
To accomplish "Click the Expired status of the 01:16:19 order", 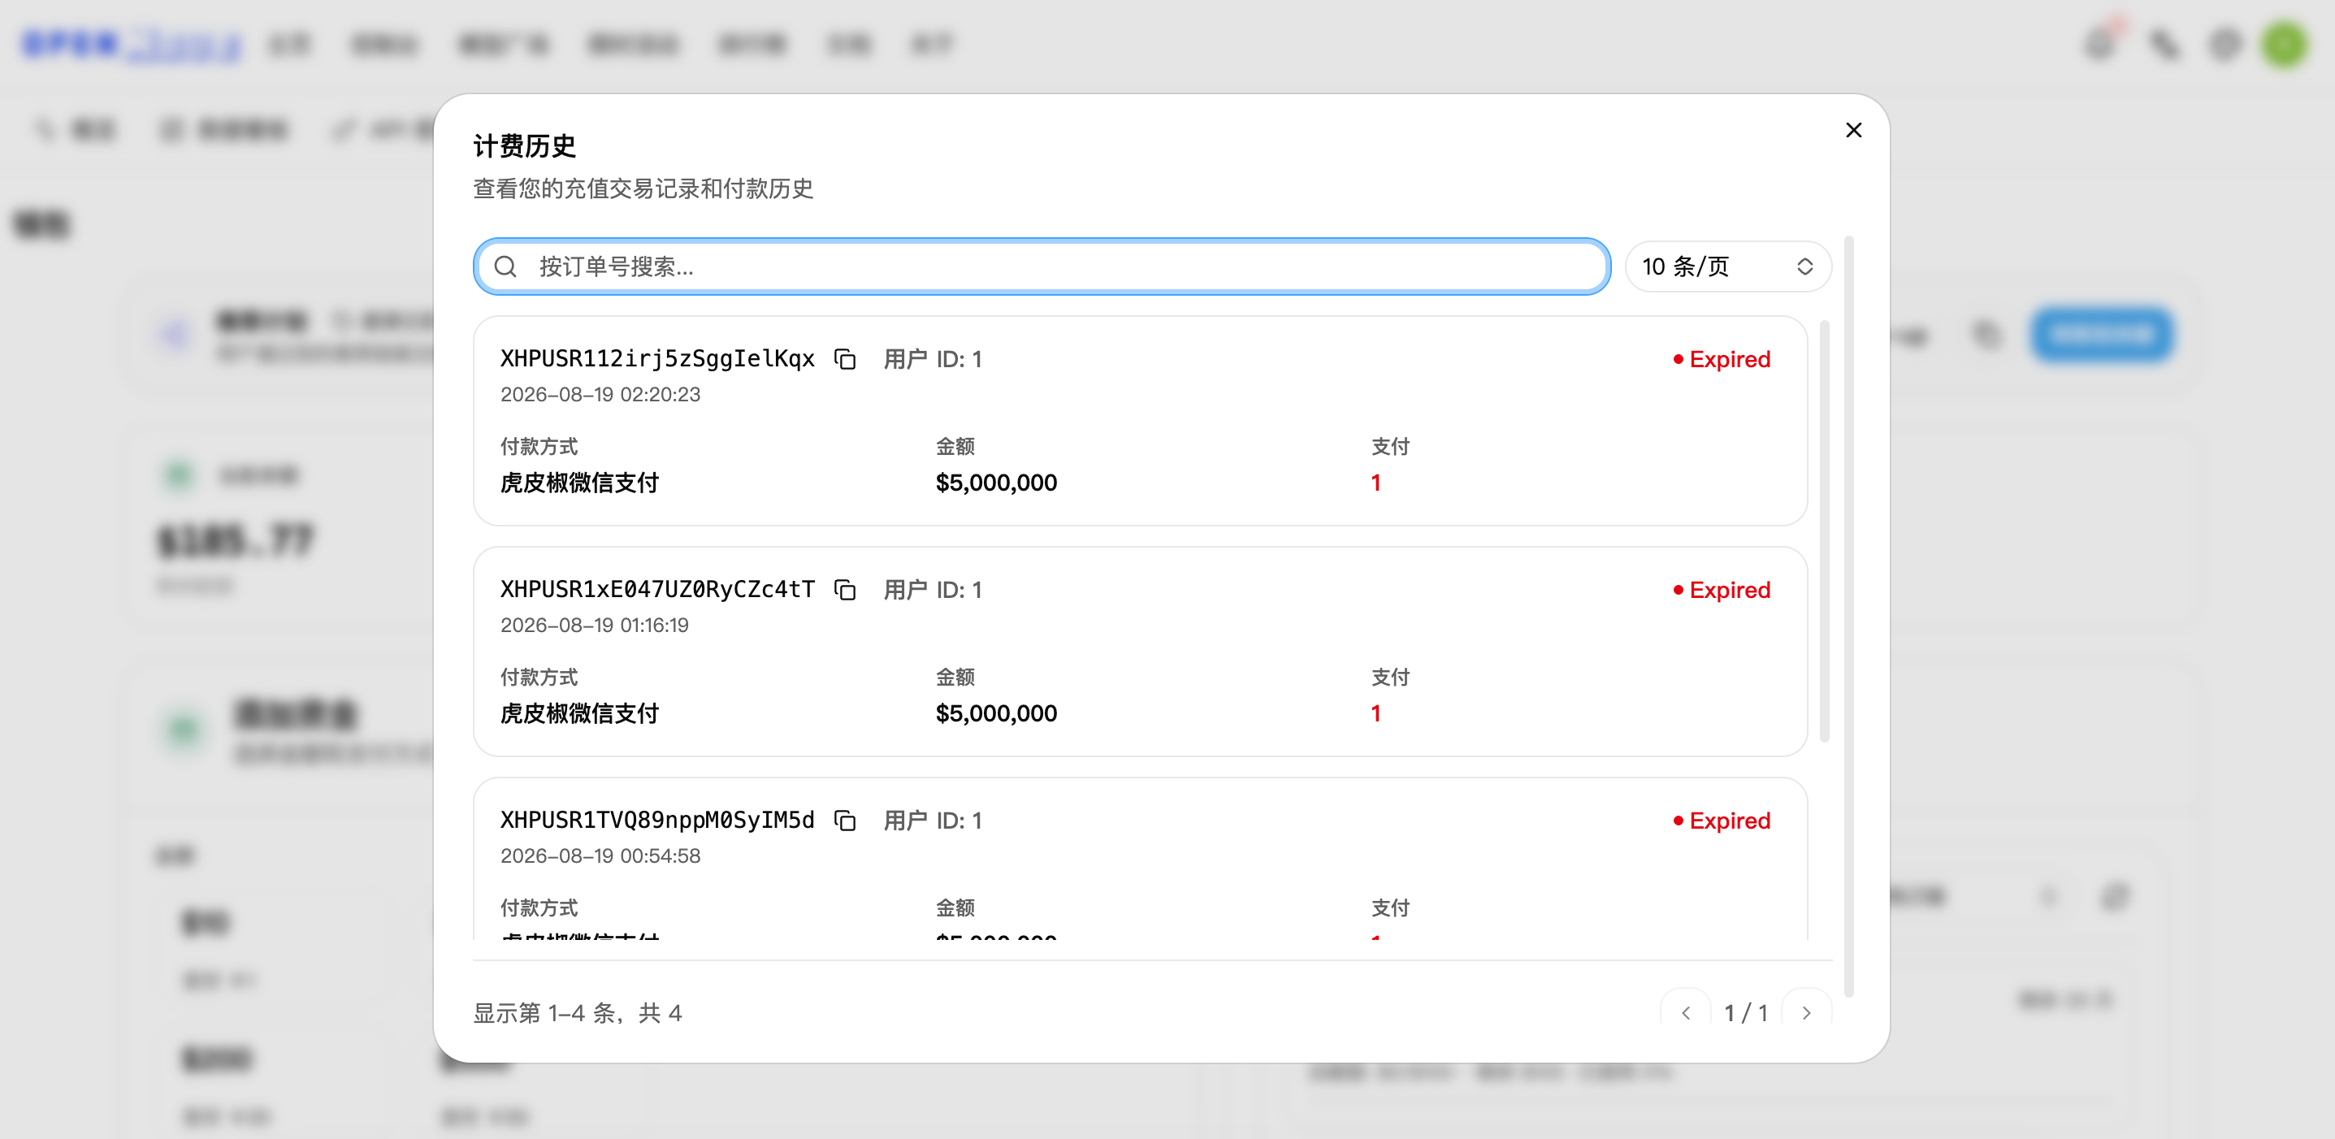I will (1722, 590).
